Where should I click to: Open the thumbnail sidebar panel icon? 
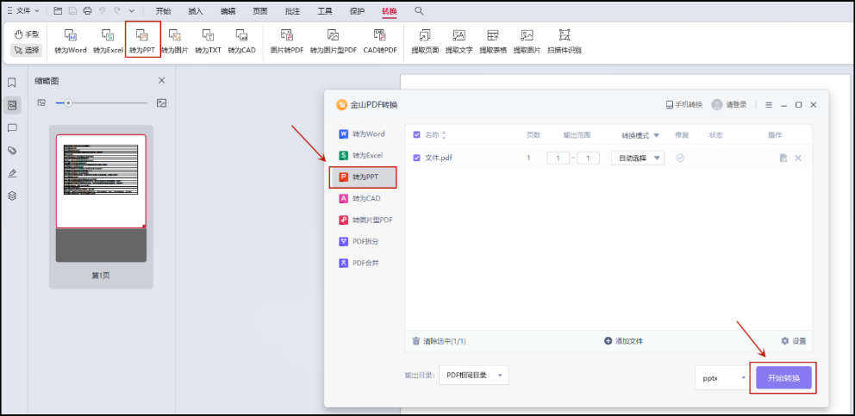(x=12, y=105)
